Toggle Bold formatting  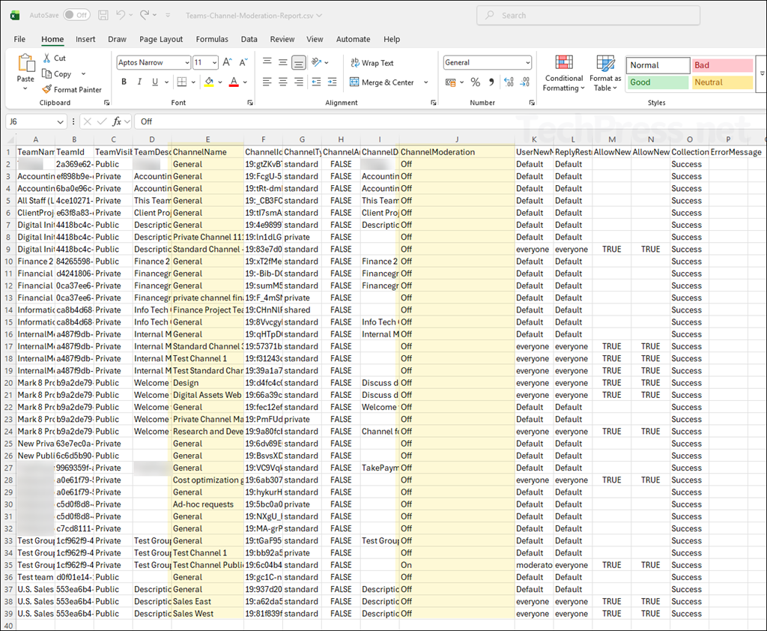point(124,82)
